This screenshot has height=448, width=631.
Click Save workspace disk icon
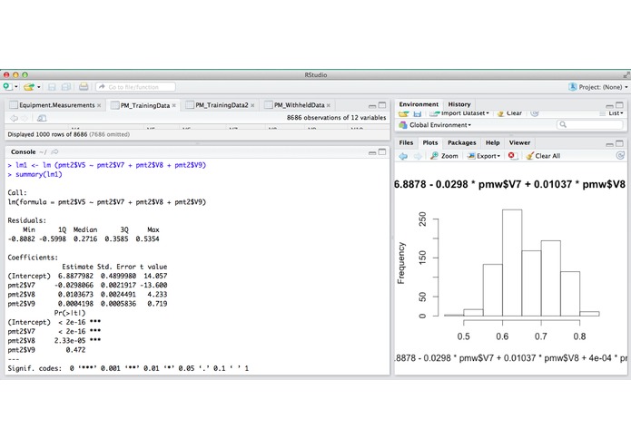[418, 114]
